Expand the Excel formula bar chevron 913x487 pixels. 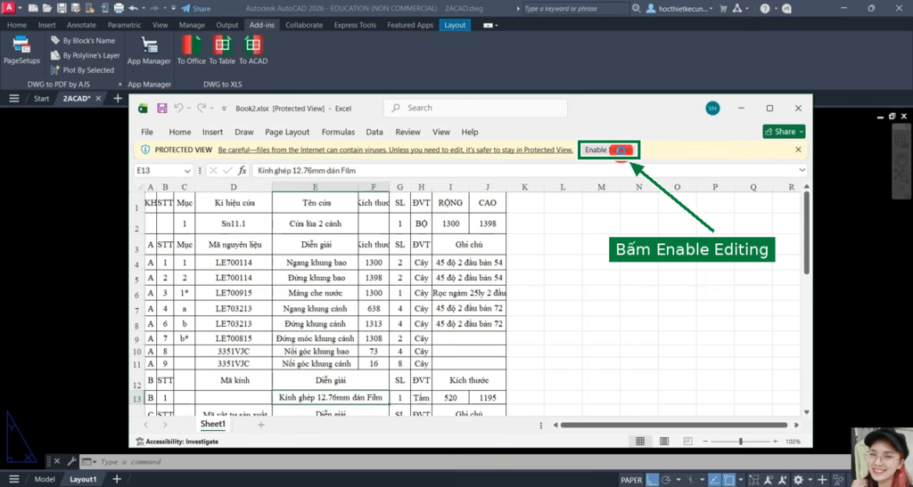tap(802, 170)
